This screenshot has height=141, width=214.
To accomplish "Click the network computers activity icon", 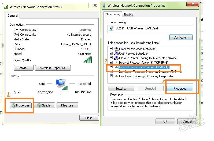I will point(62,84).
